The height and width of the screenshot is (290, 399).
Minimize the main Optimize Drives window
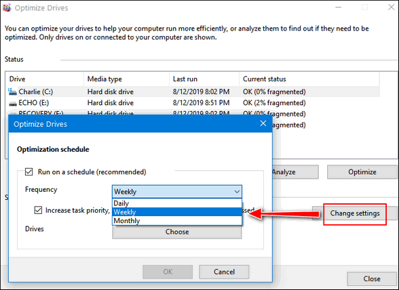338,7
